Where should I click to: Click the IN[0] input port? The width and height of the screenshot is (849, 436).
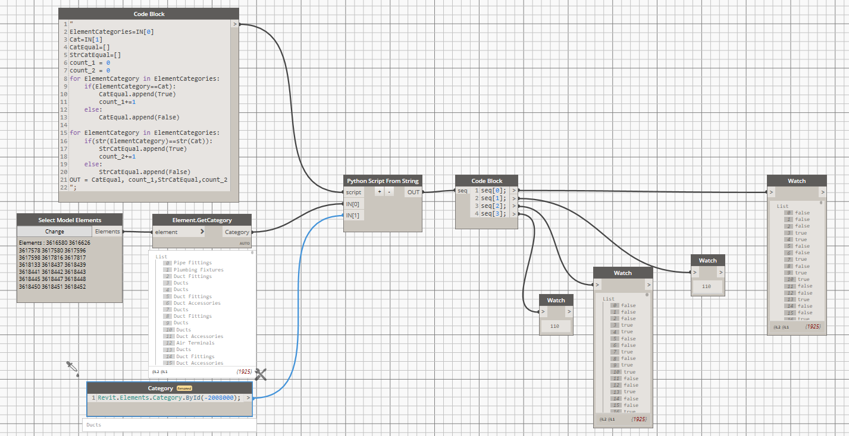pyautogui.click(x=353, y=204)
